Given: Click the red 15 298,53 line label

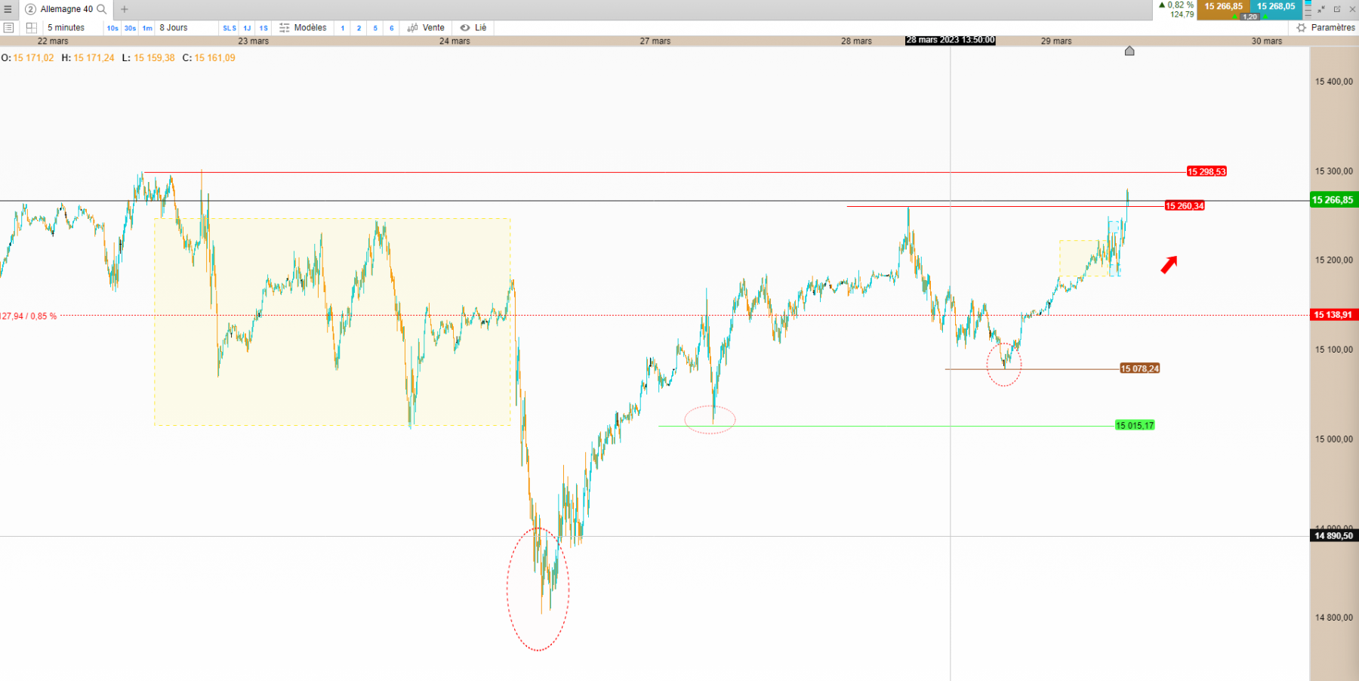Looking at the screenshot, I should (1206, 171).
